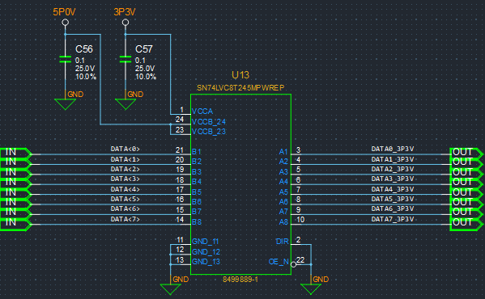This screenshot has height=299, width=485.
Task: Click the C56 capacitor symbol
Action: (66, 59)
